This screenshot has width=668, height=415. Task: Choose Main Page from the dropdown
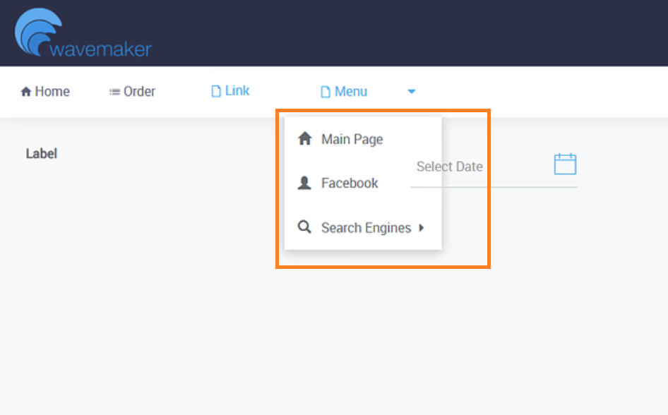click(352, 139)
